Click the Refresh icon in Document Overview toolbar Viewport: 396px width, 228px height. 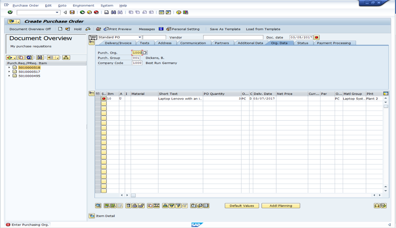(29, 57)
